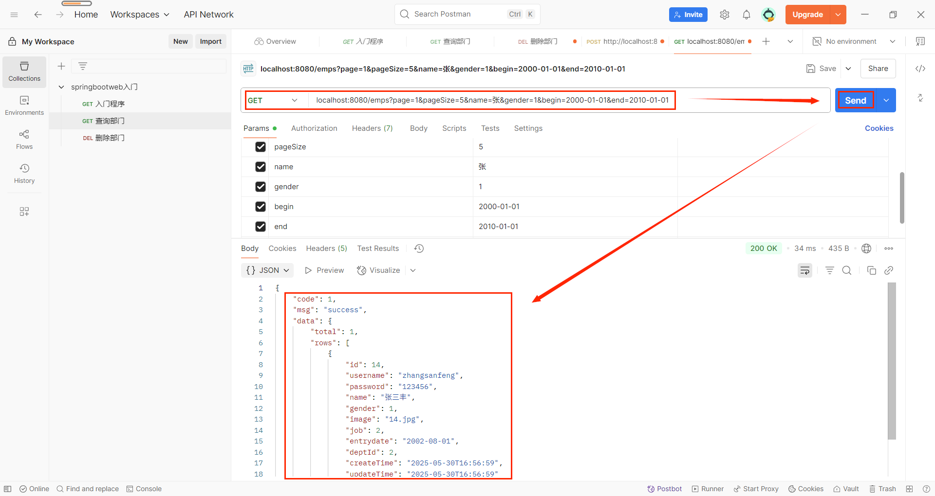
Task: Uncheck the pageSize parameter
Action: click(x=261, y=147)
